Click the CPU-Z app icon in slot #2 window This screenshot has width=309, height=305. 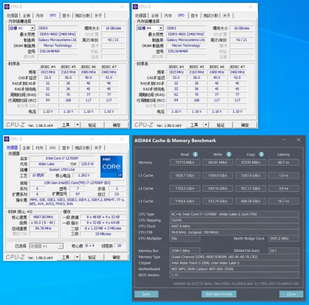(7, 7)
